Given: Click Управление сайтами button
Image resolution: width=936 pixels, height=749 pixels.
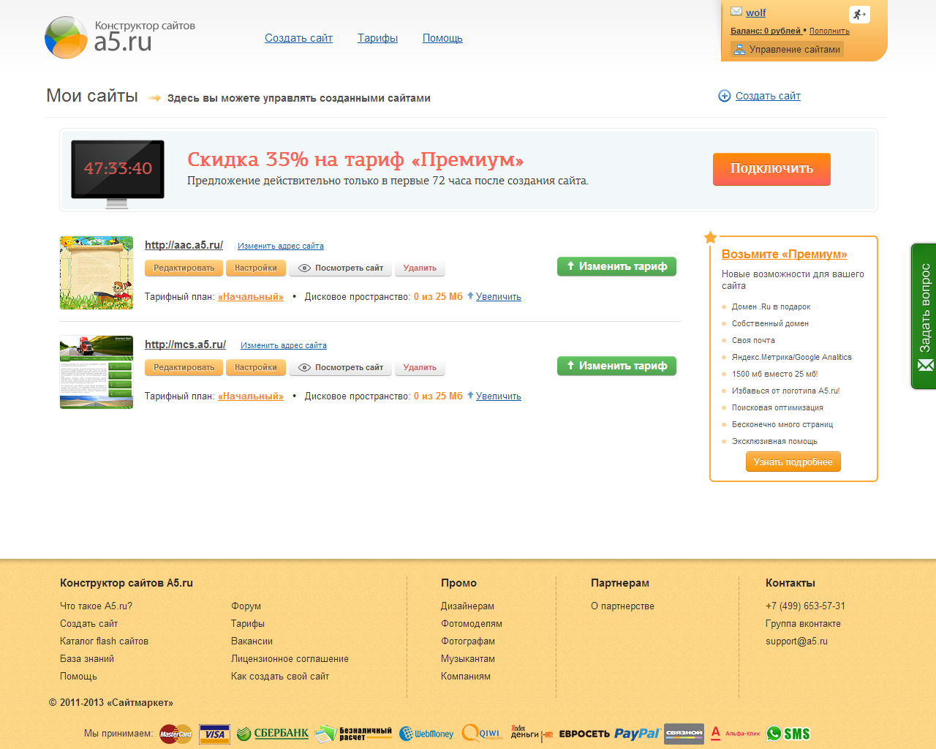Looking at the screenshot, I should [787, 49].
